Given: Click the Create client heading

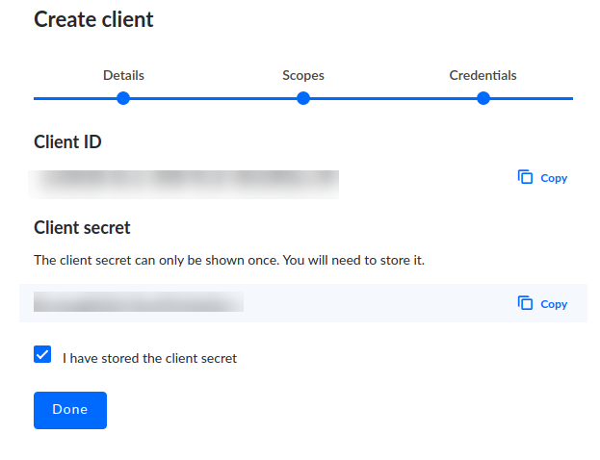Looking at the screenshot, I should pyautogui.click(x=93, y=19).
